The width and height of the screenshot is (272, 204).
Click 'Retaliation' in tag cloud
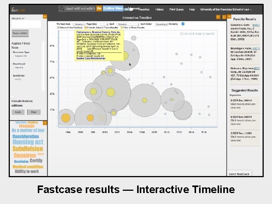pos(21,162)
